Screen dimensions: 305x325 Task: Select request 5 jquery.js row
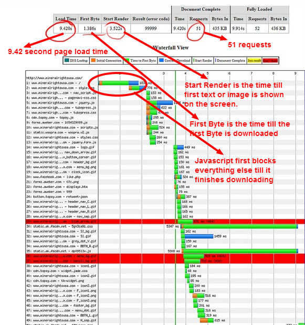(165, 103)
